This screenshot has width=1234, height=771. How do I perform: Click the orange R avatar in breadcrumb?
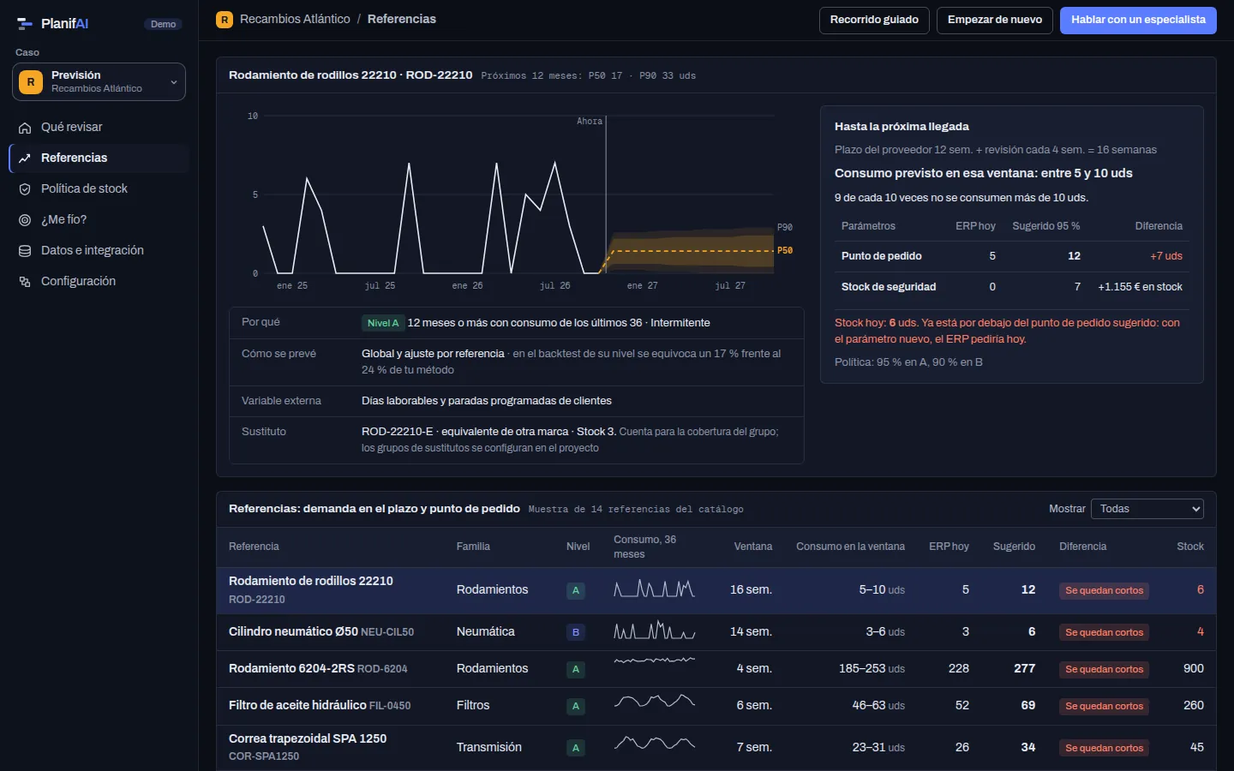225,19
